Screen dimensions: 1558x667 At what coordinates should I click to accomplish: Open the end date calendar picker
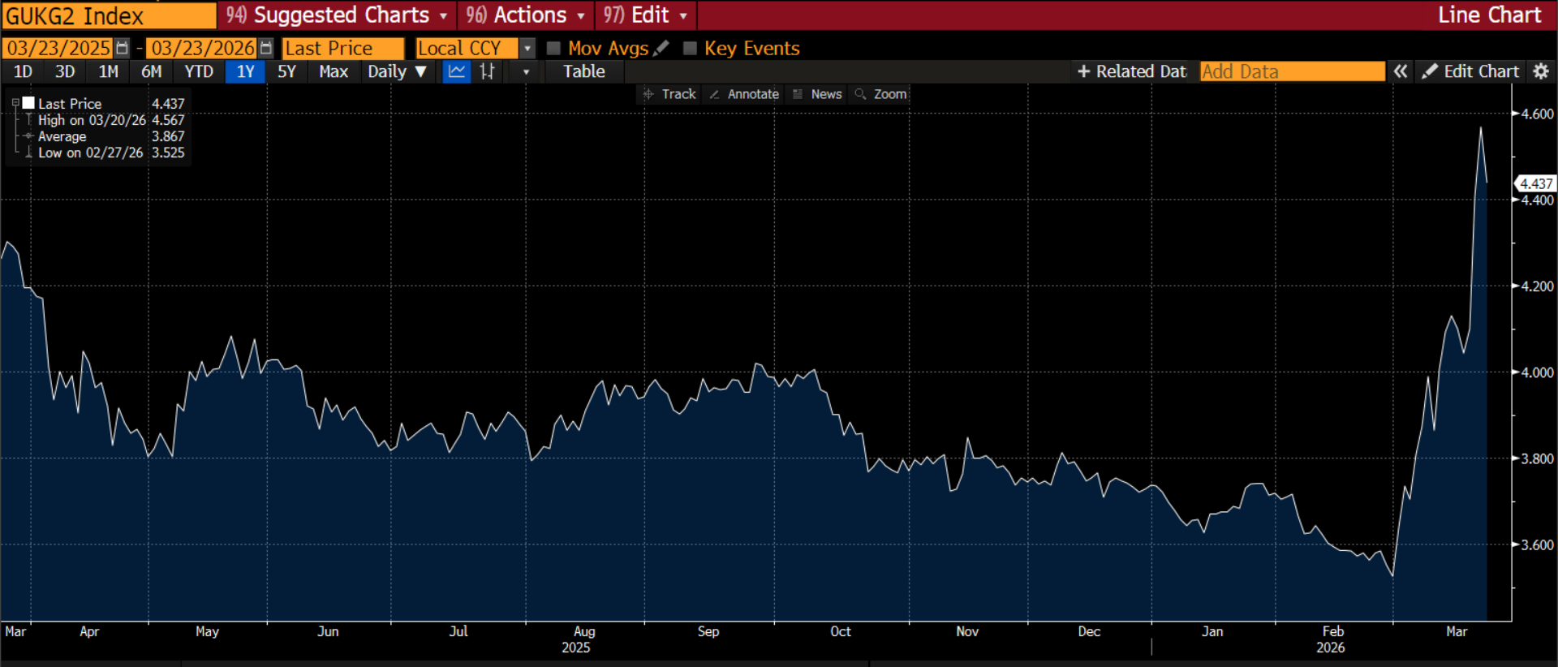click(266, 49)
